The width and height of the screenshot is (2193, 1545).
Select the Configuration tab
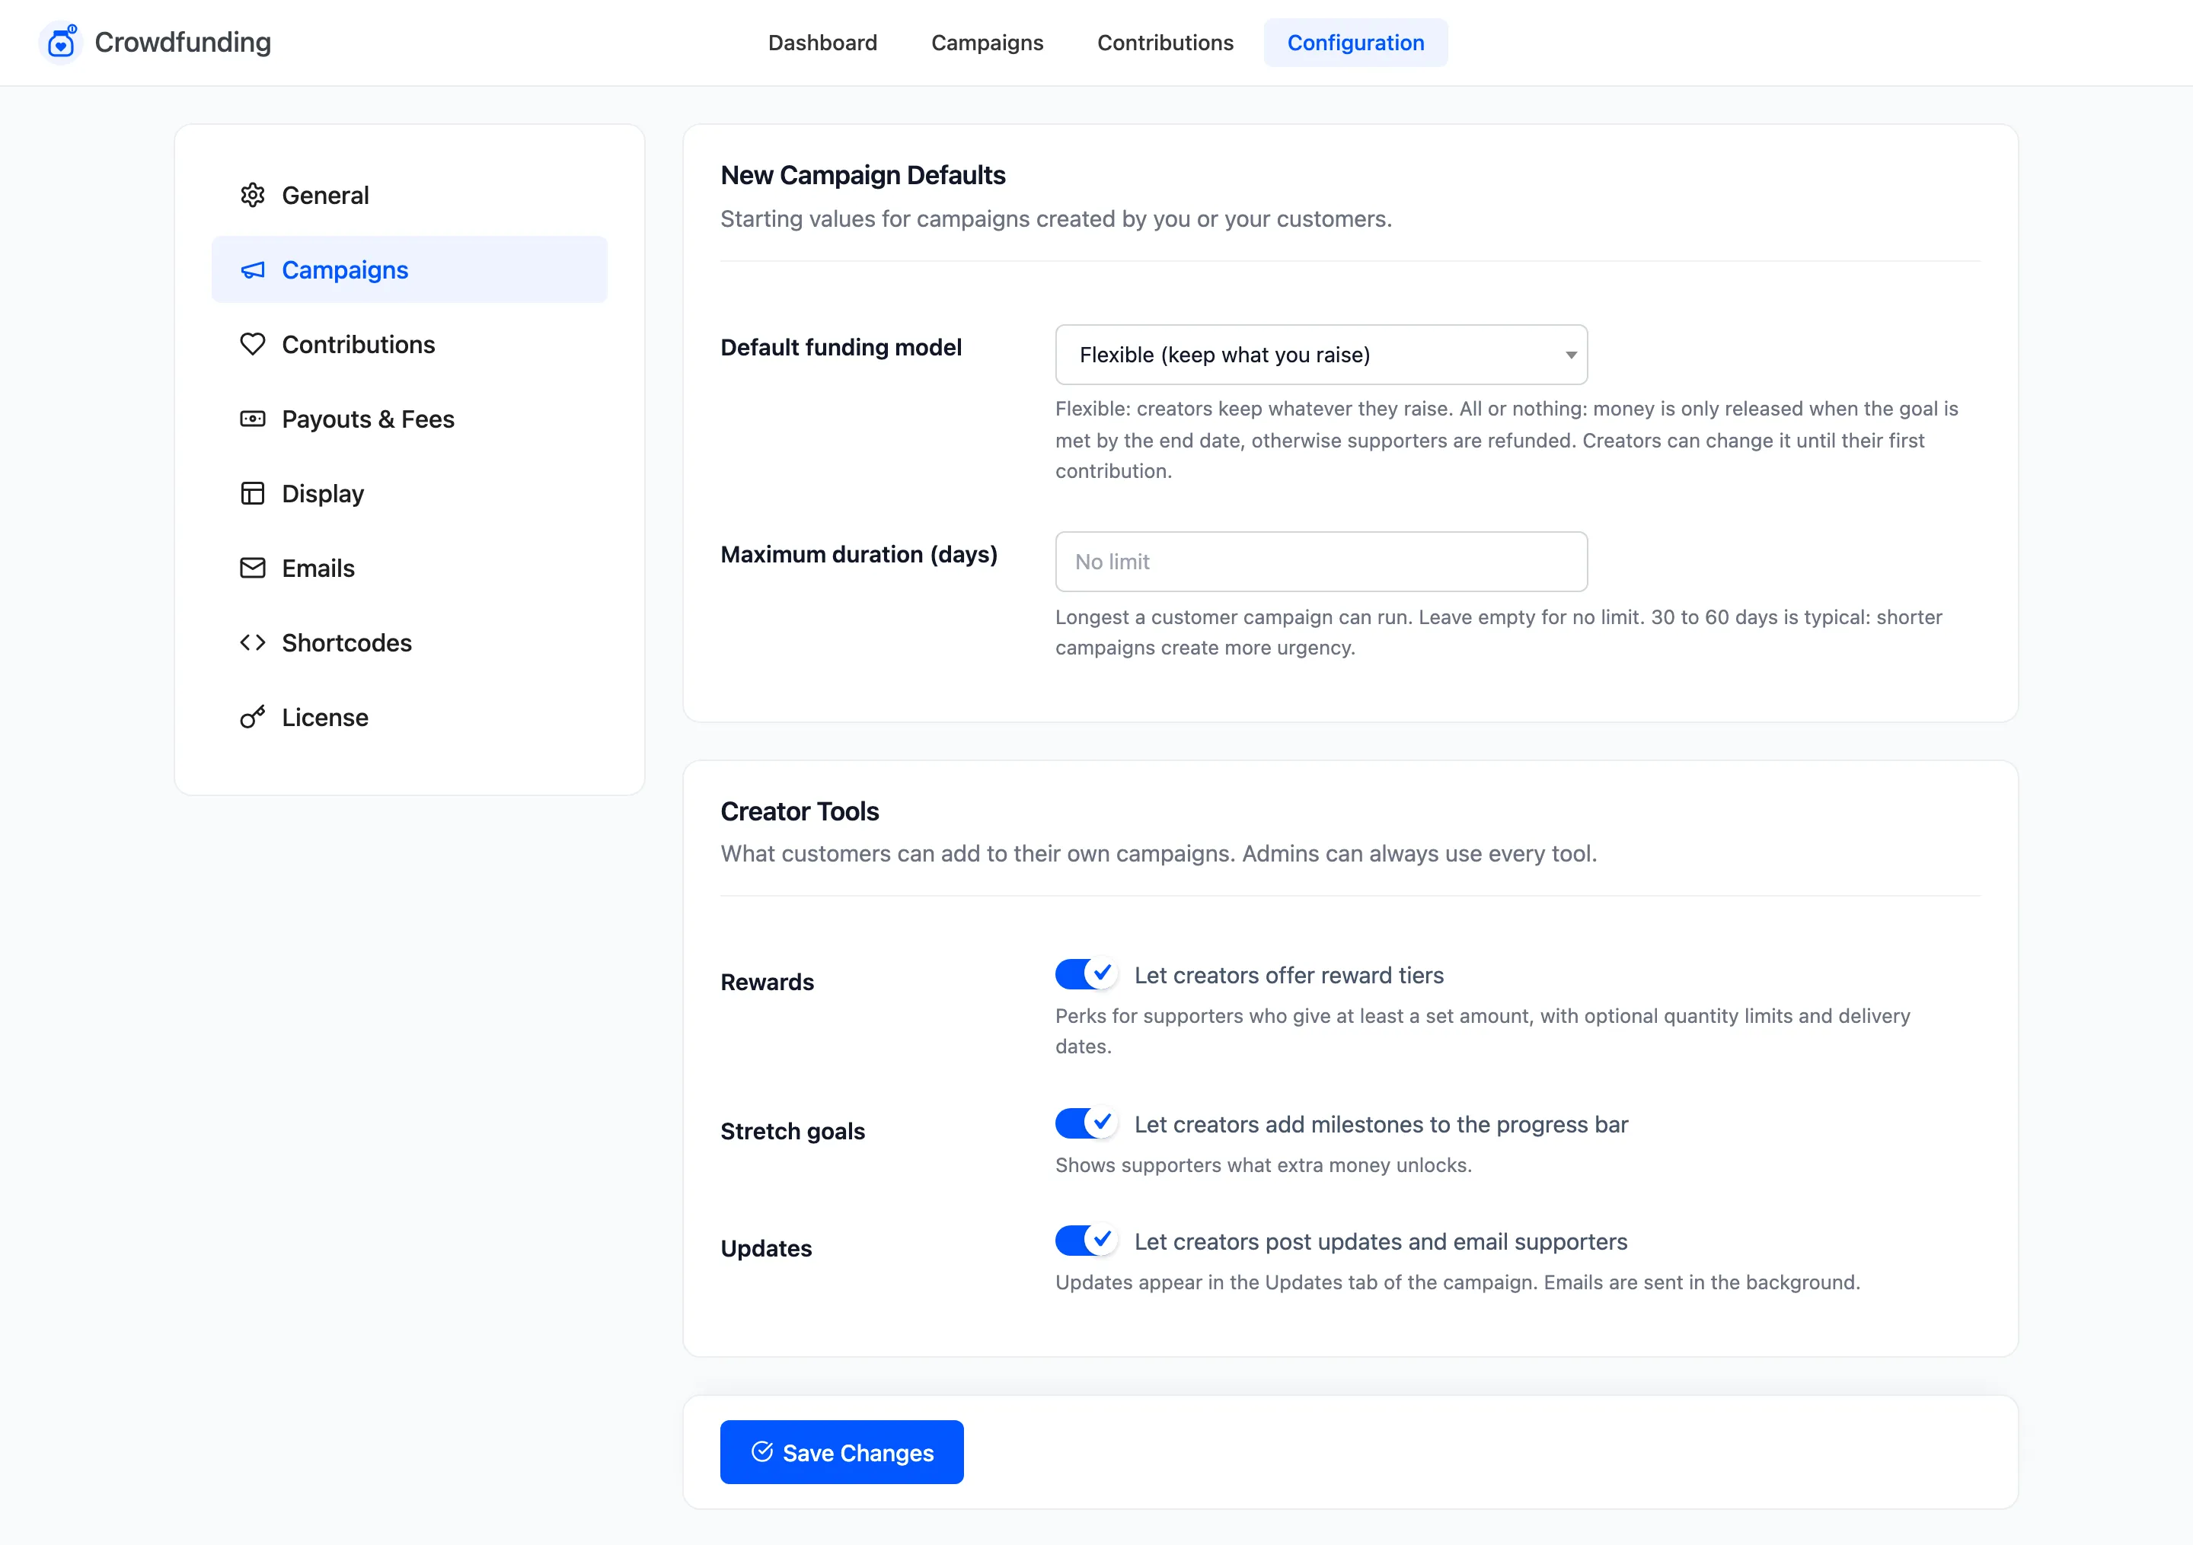coord(1355,43)
